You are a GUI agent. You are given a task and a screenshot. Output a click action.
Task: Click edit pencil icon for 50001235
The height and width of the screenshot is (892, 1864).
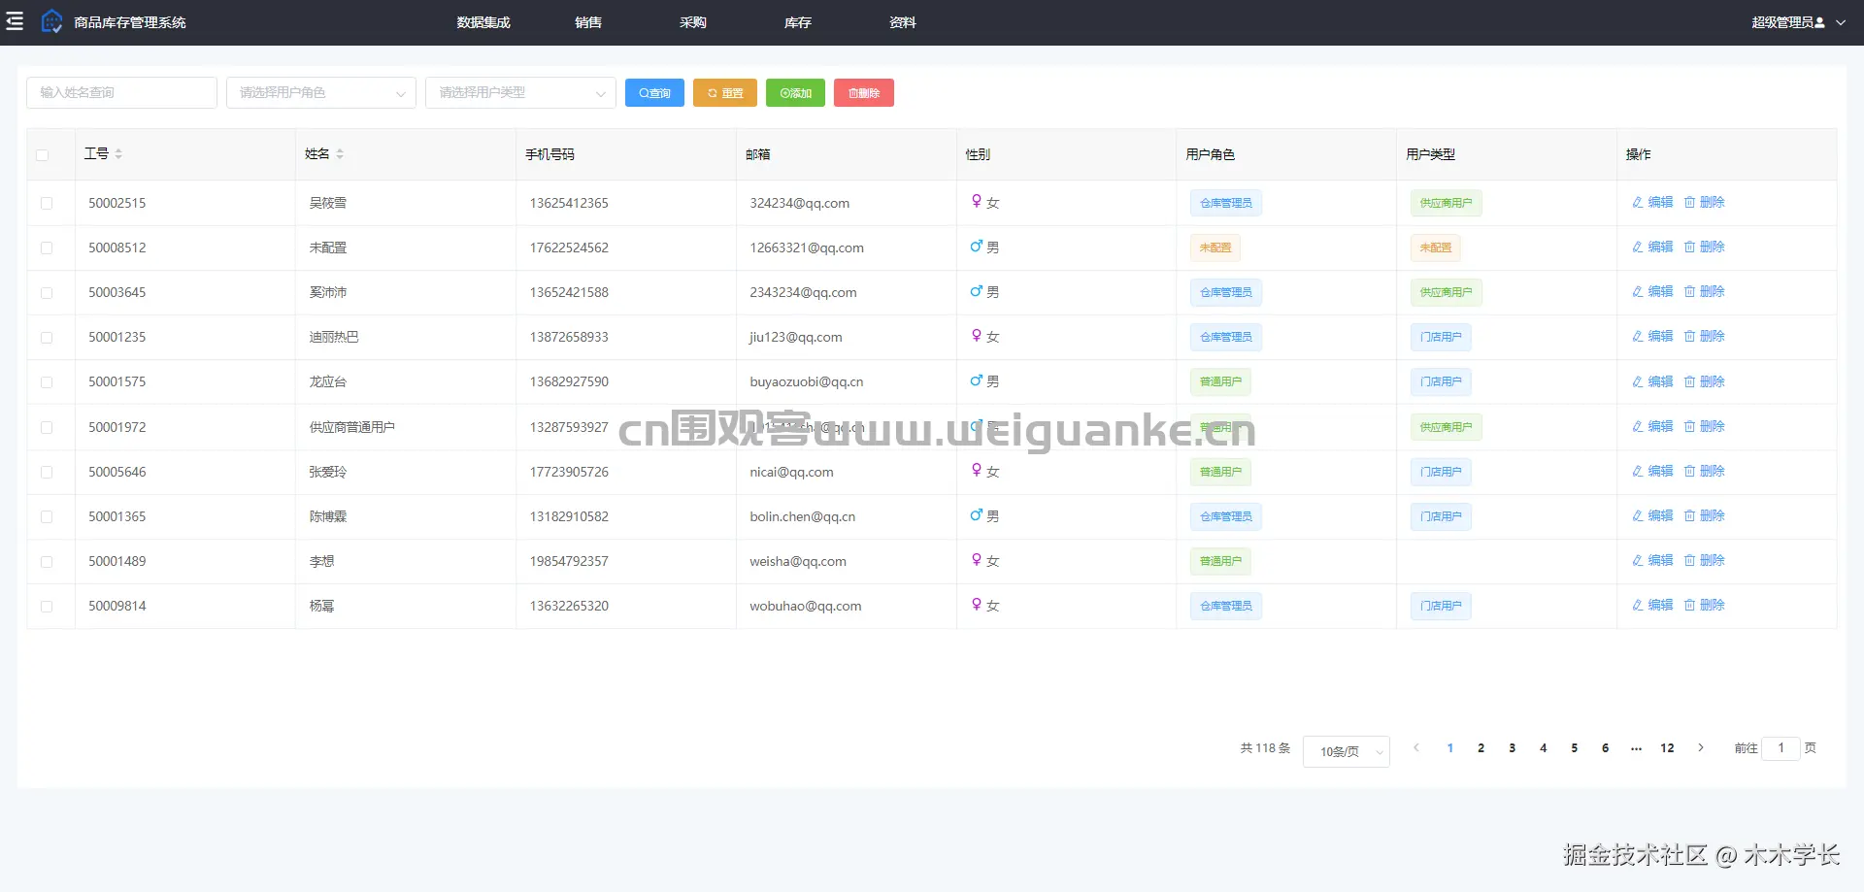[x=1638, y=336]
